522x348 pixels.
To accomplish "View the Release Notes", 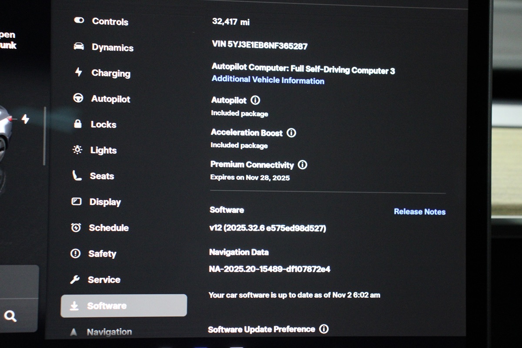I will point(419,212).
